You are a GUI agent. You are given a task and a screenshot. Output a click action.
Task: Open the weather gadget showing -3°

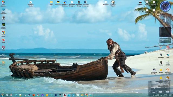(x=159, y=87)
